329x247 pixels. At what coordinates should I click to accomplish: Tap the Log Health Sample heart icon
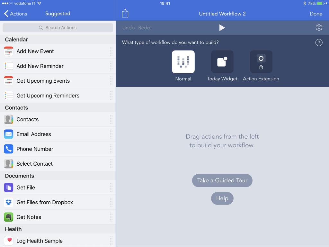tap(9, 241)
